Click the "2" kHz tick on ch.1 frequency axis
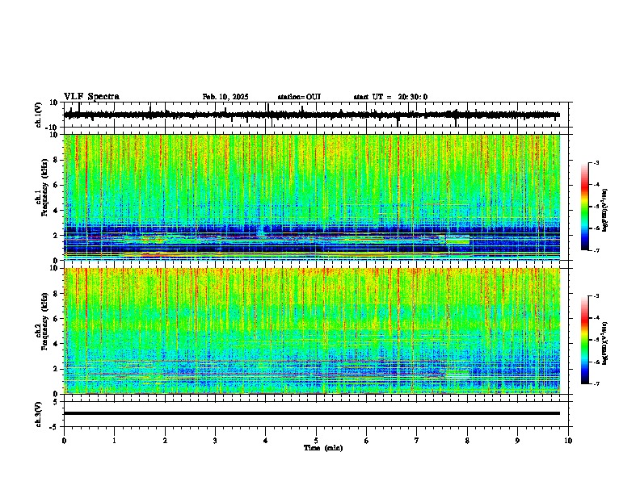 coord(56,236)
